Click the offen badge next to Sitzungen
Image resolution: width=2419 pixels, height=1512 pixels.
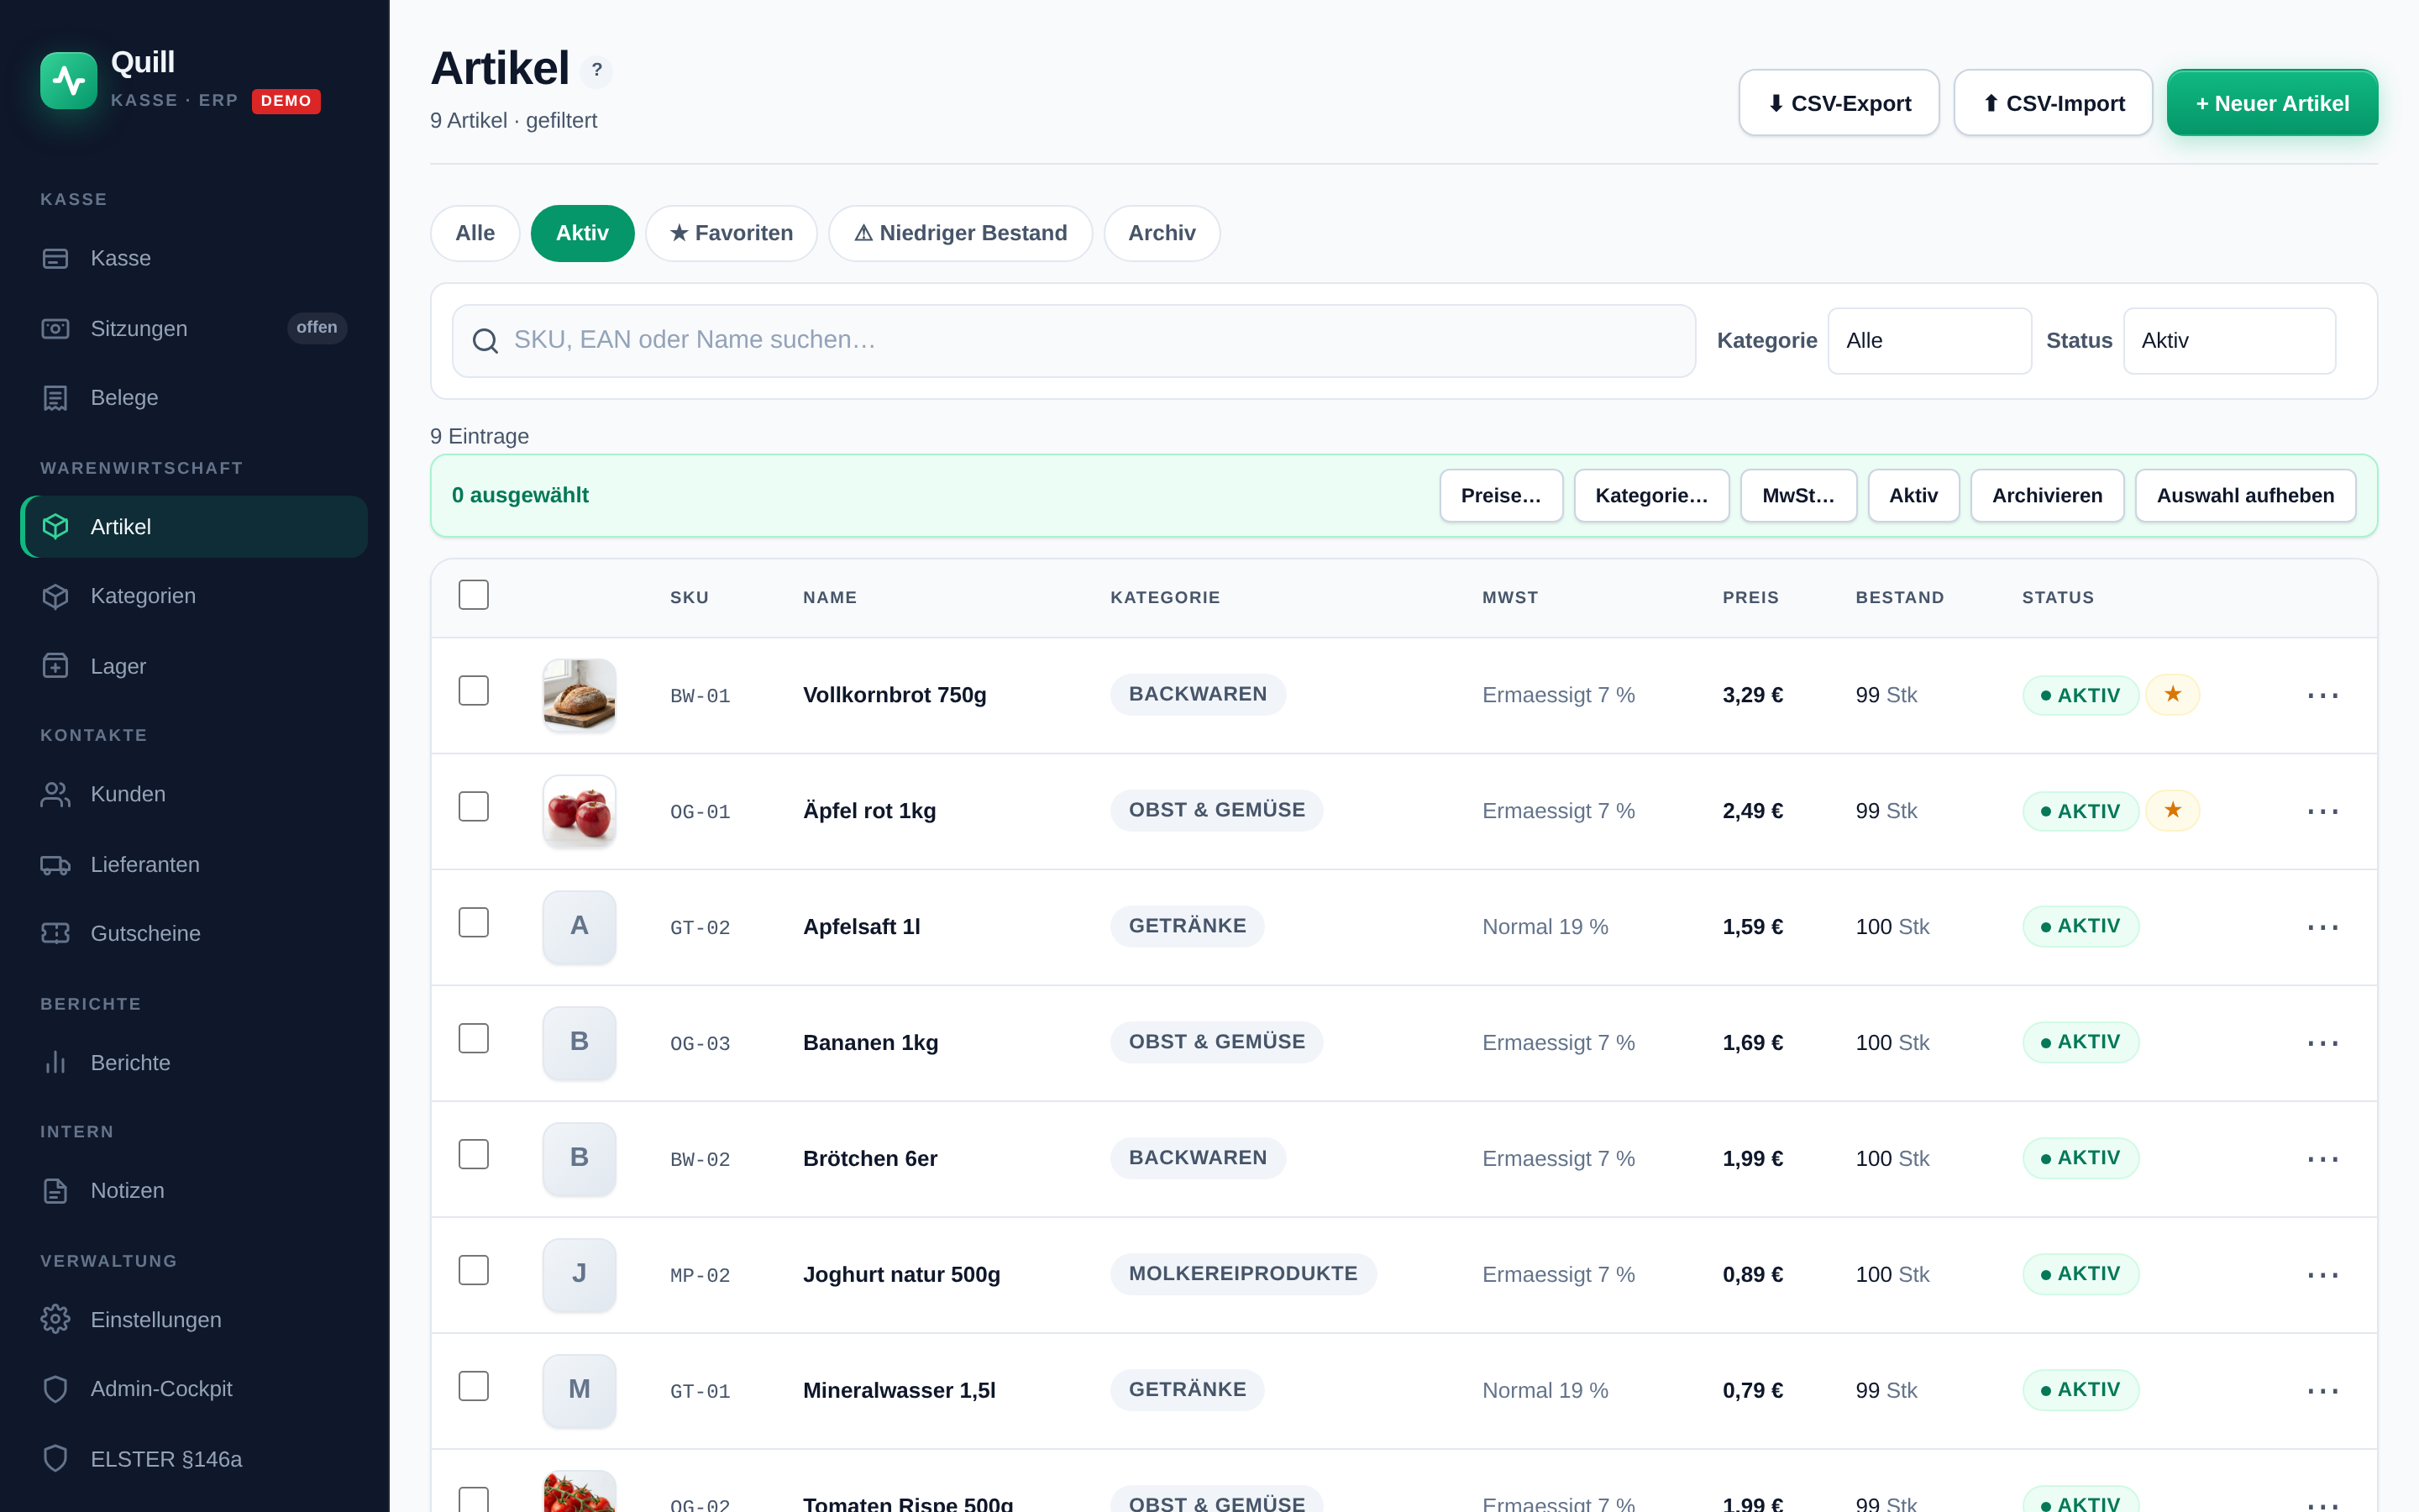317,328
